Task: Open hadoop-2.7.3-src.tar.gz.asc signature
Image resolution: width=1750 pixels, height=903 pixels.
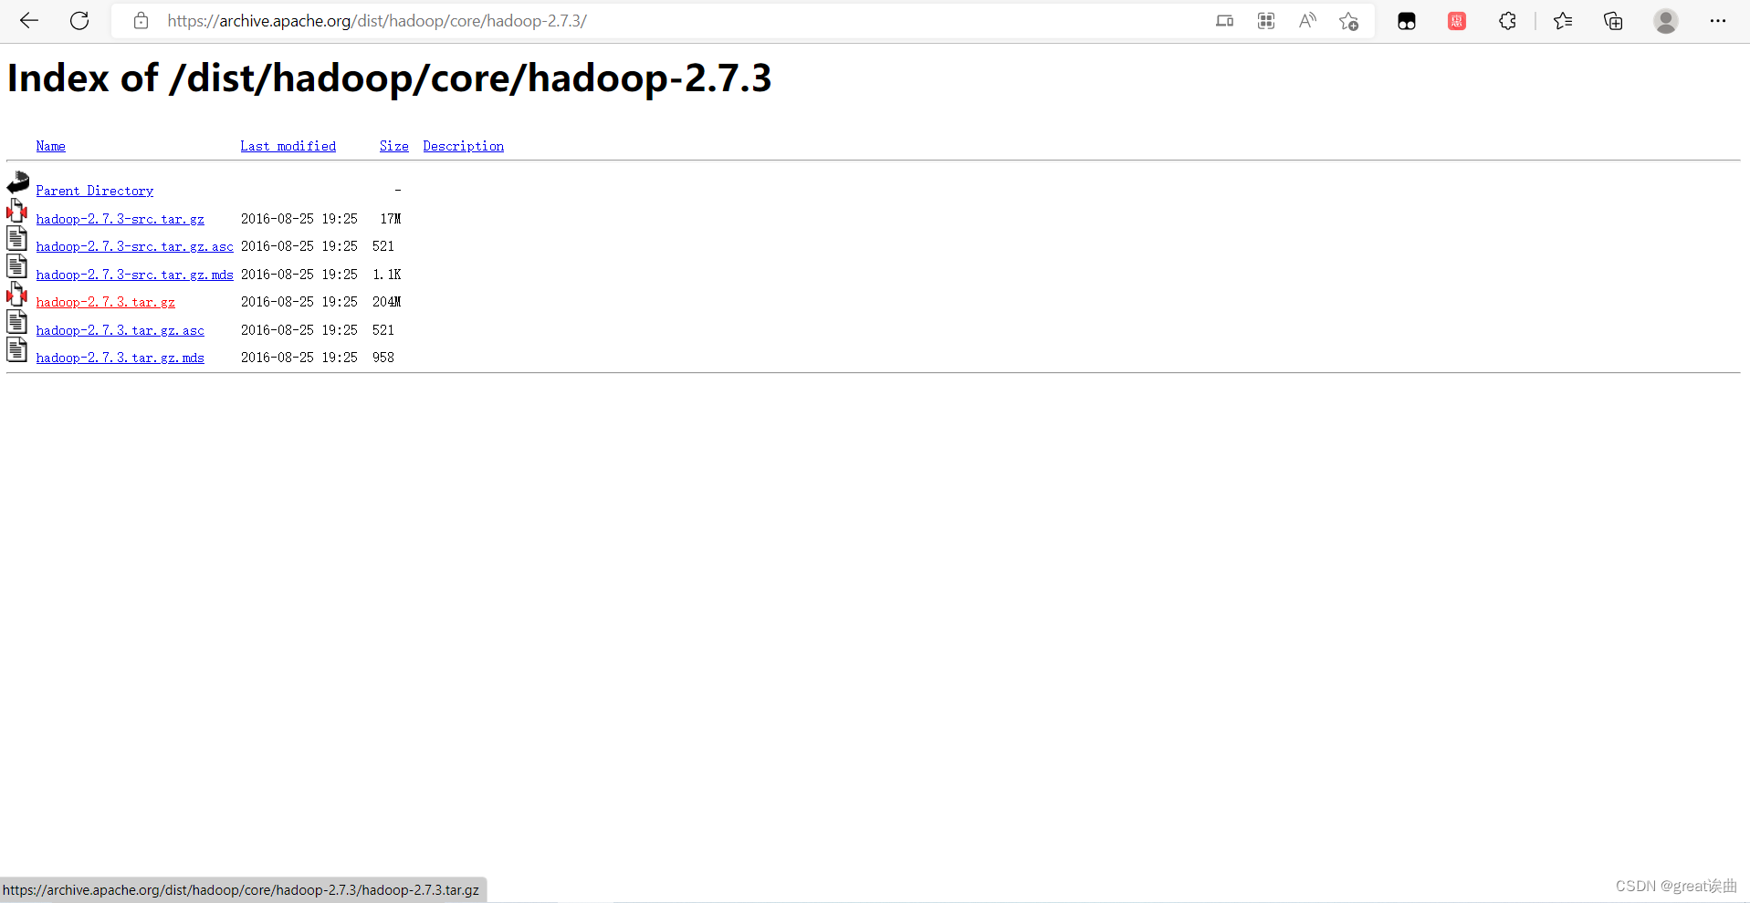Action: coord(135,246)
